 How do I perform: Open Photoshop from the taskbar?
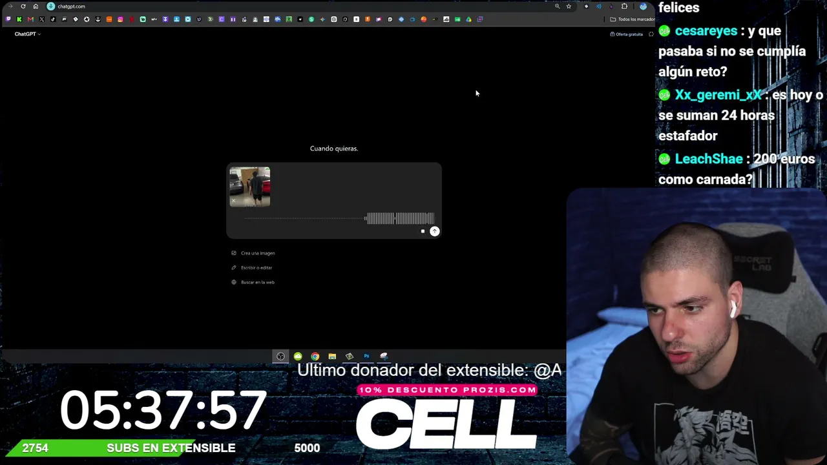point(366,356)
